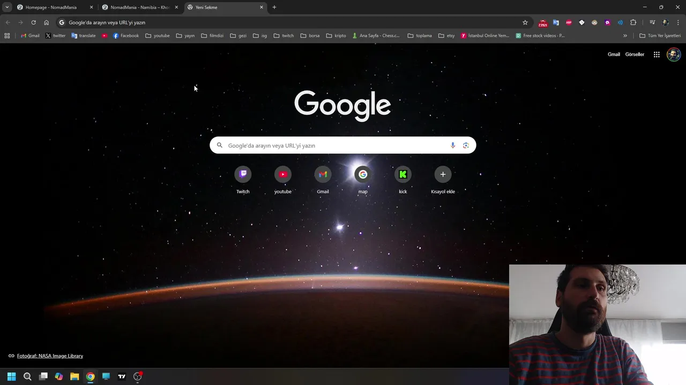Open Windows taskbar search
The image size is (686, 385).
click(27, 376)
